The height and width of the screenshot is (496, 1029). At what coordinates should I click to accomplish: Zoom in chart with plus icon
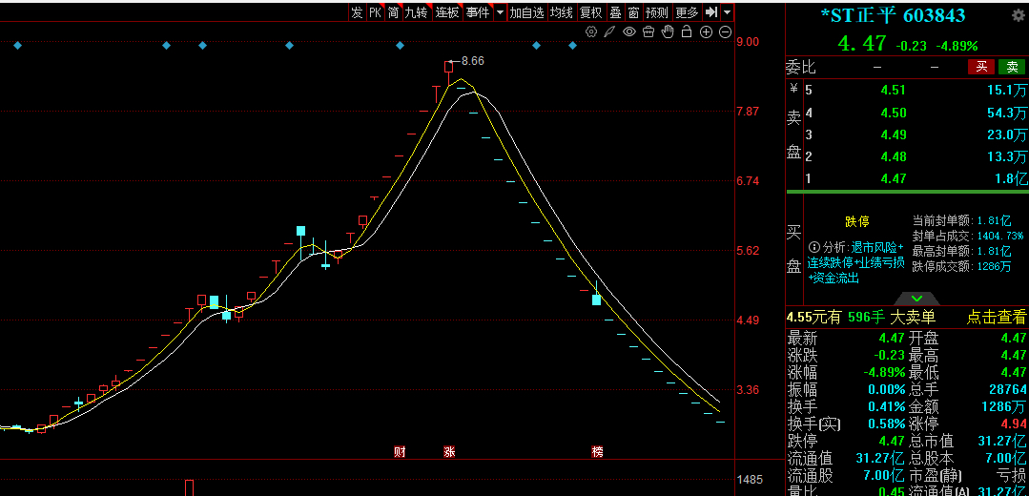pos(707,32)
